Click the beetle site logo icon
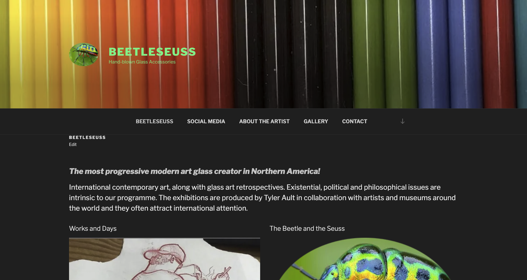The width and height of the screenshot is (527, 280). click(x=84, y=54)
